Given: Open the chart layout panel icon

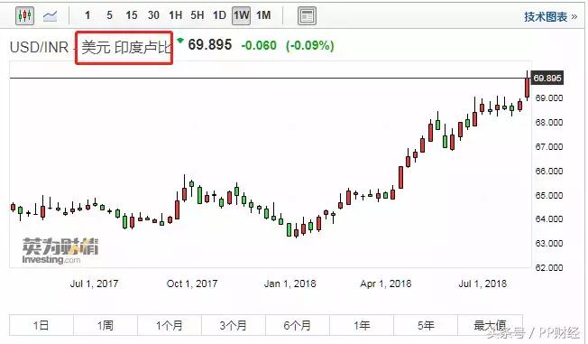Looking at the screenshot, I should click(x=307, y=16).
